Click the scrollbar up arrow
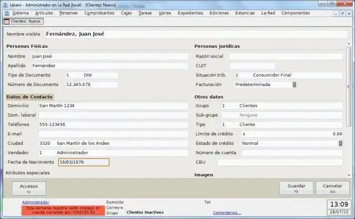The image size is (355, 219). (349, 43)
